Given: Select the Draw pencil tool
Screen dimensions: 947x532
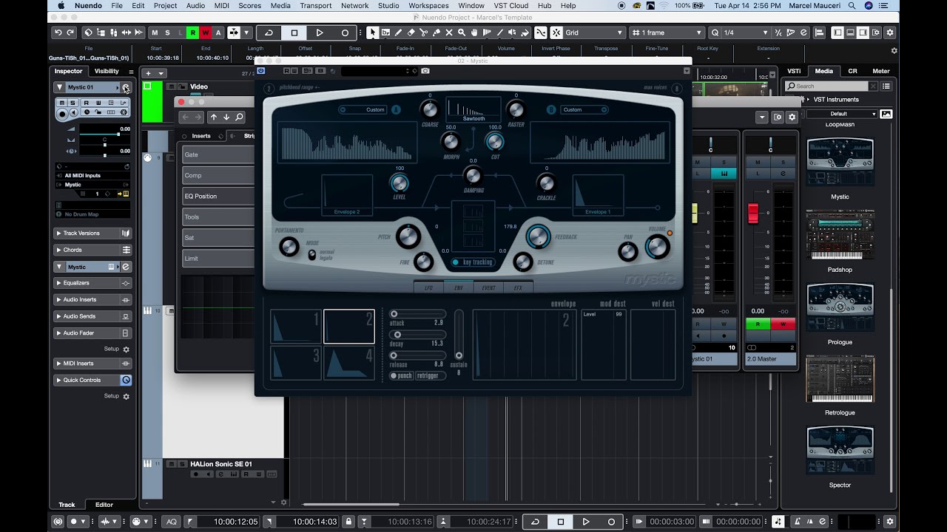Looking at the screenshot, I should point(398,33).
